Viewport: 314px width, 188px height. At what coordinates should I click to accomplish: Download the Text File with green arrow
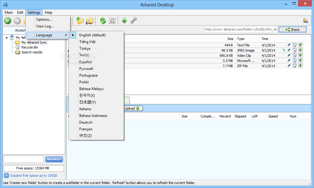tap(300, 45)
